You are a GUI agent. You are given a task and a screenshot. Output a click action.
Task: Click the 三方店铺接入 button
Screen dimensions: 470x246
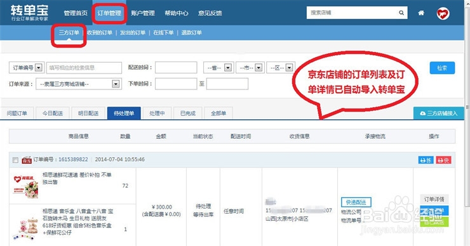tap(439, 113)
